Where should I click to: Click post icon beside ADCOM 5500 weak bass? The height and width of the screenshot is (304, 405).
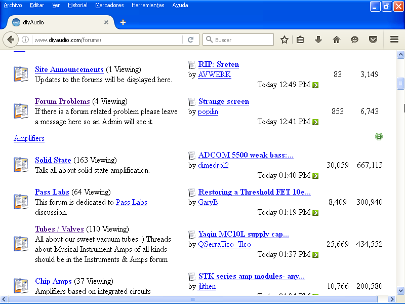pos(192,156)
